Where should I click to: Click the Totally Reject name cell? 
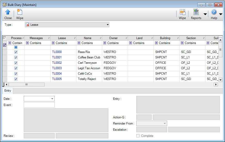click(x=89, y=79)
